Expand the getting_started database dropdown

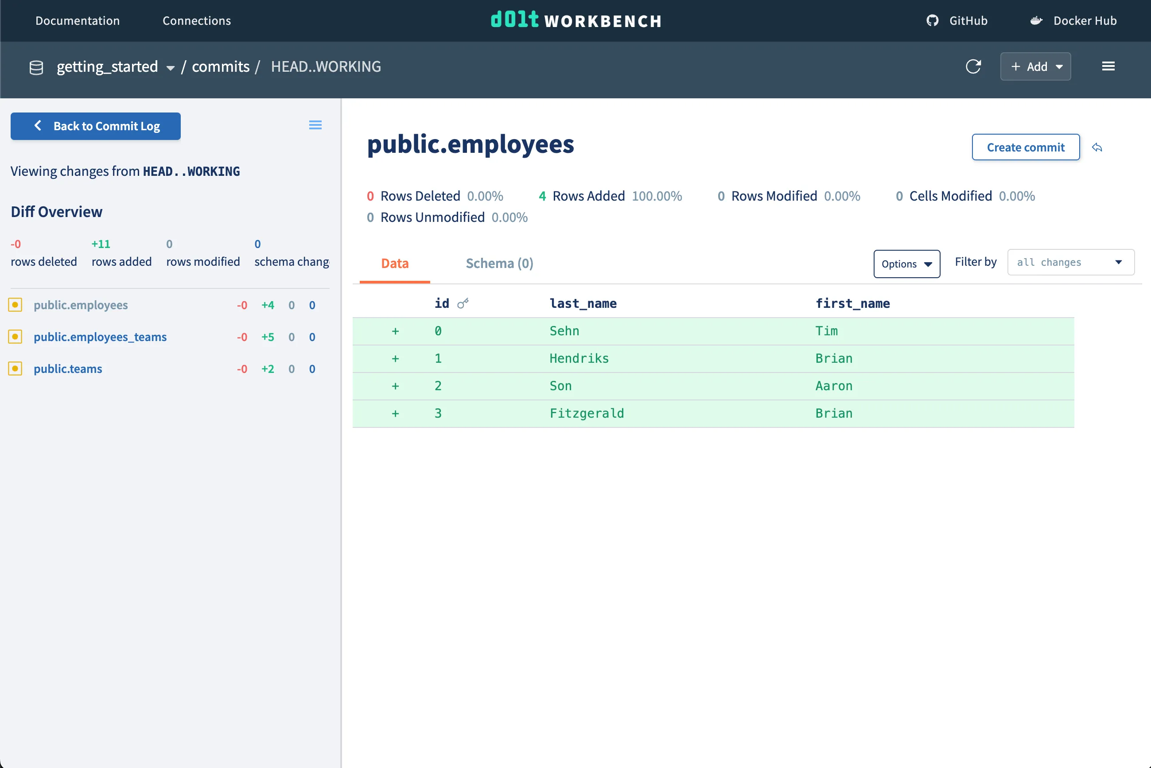tap(170, 68)
